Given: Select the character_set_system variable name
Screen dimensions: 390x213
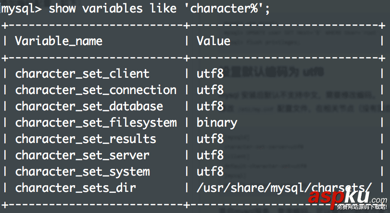Looking at the screenshot, I should 82,172.
